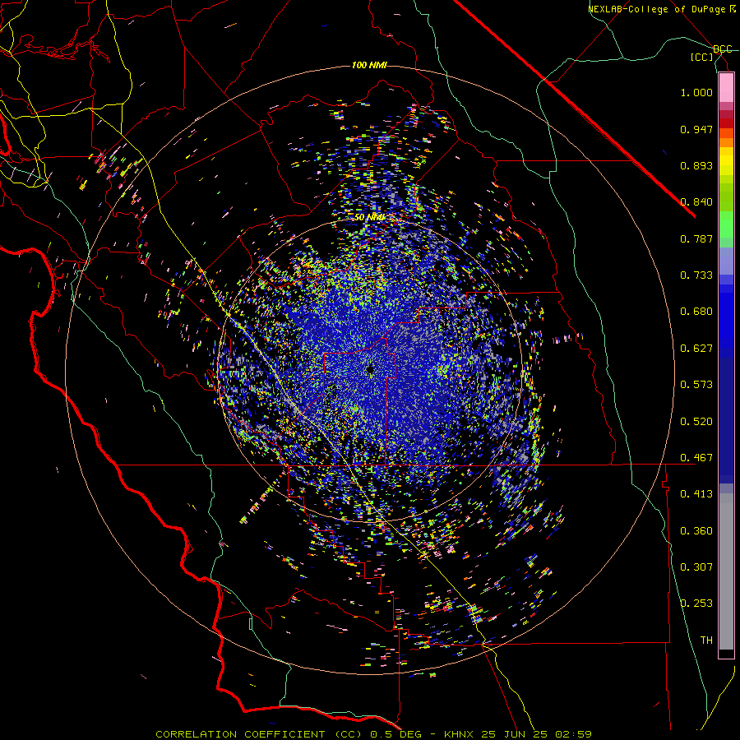This screenshot has height=740, width=740.
Task: Click the 100 NMI range ring label
Action: (369, 65)
